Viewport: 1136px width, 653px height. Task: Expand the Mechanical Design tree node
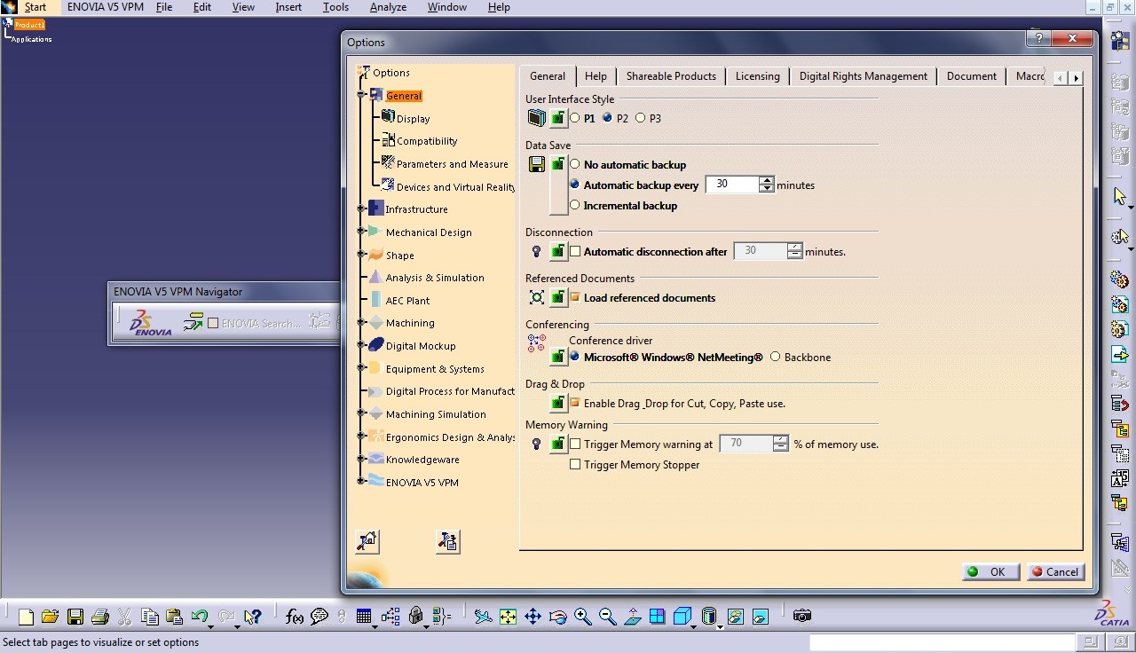click(361, 232)
